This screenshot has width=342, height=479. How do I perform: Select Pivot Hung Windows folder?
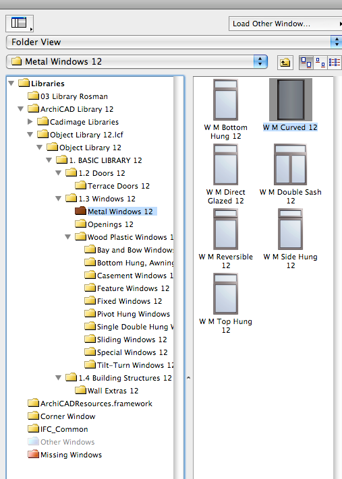coord(127,314)
